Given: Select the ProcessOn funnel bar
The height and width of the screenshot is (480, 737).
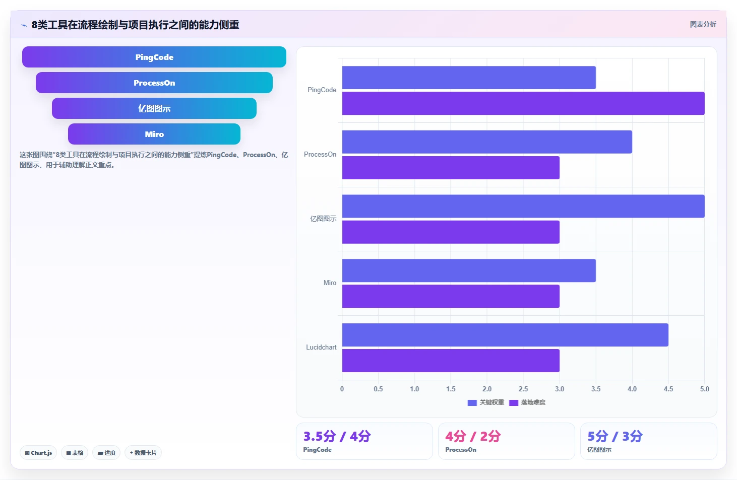Looking at the screenshot, I should (154, 83).
